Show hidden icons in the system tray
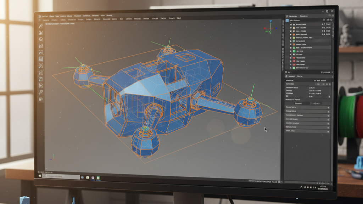Screen dimensions: 363x204 (302, 187)
